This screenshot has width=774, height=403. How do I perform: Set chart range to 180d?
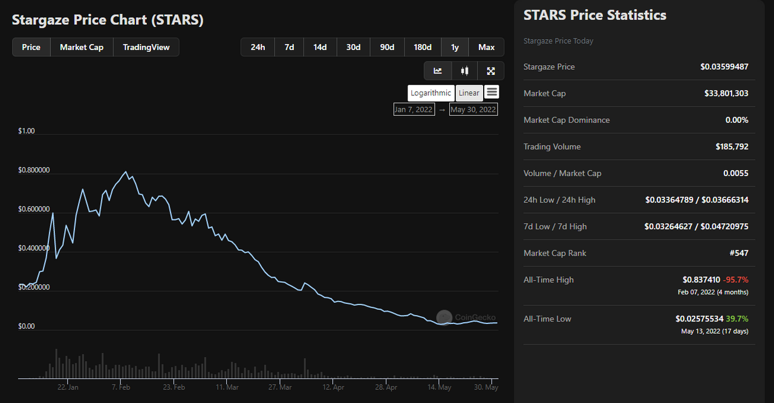[423, 47]
